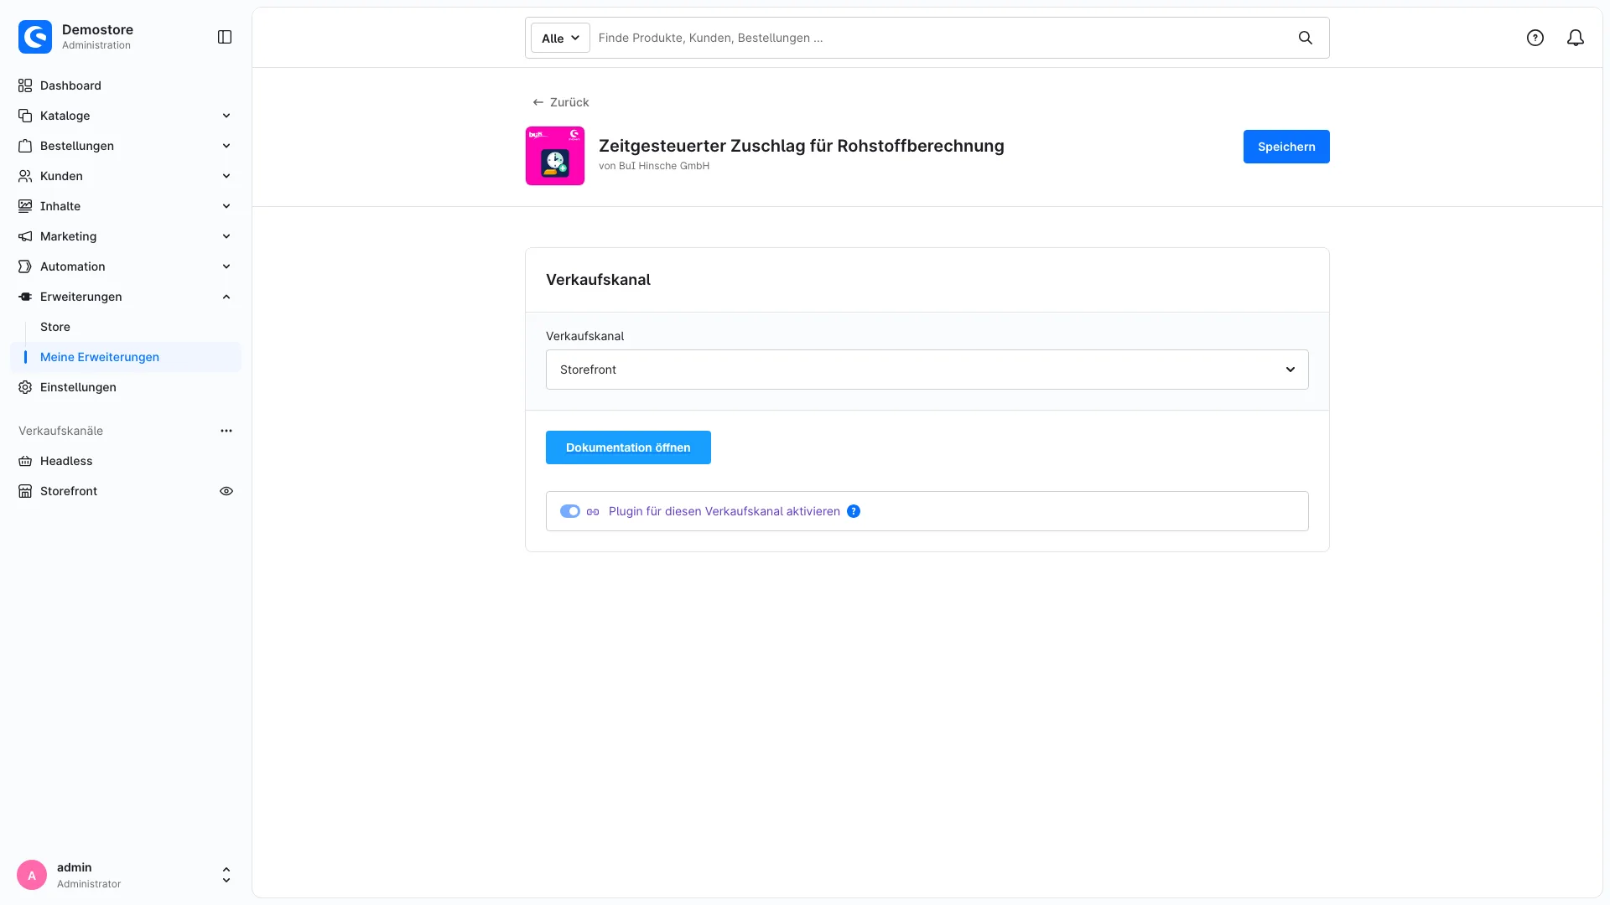Select Meine Erweiterungen in the sidebar
The width and height of the screenshot is (1610, 905).
[126, 357]
